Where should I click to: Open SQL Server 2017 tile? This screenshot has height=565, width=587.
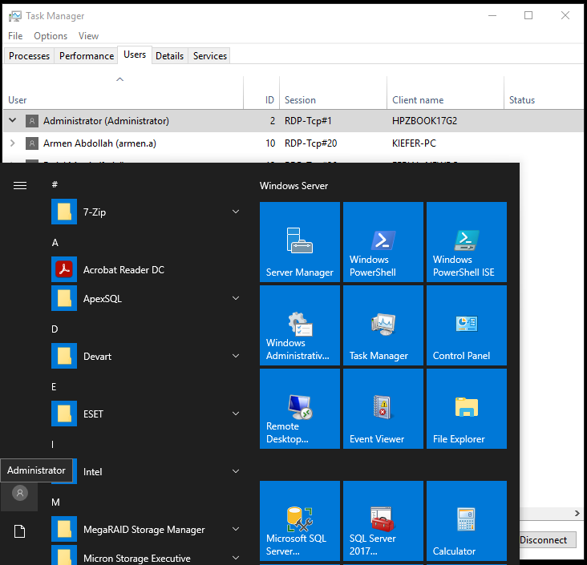[x=383, y=521]
